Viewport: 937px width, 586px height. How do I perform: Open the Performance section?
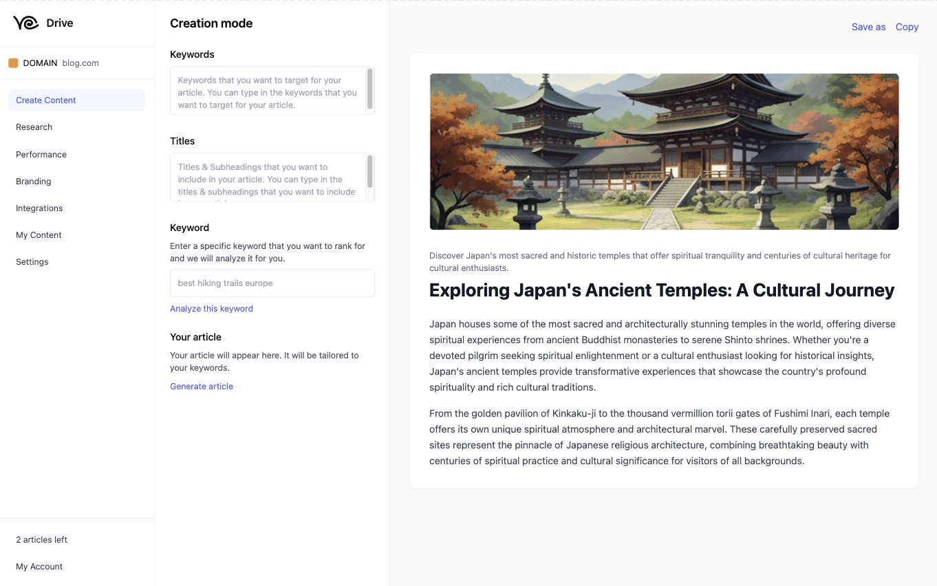click(41, 154)
